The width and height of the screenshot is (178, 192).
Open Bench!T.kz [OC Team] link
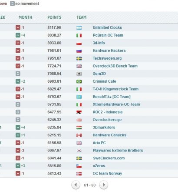click(112, 97)
